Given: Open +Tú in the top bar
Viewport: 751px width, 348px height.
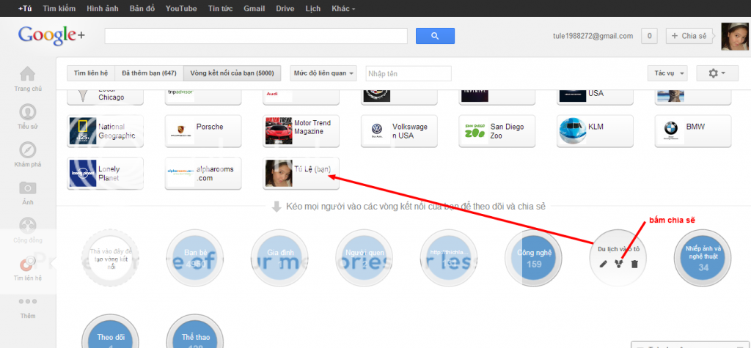Looking at the screenshot, I should tap(24, 9).
